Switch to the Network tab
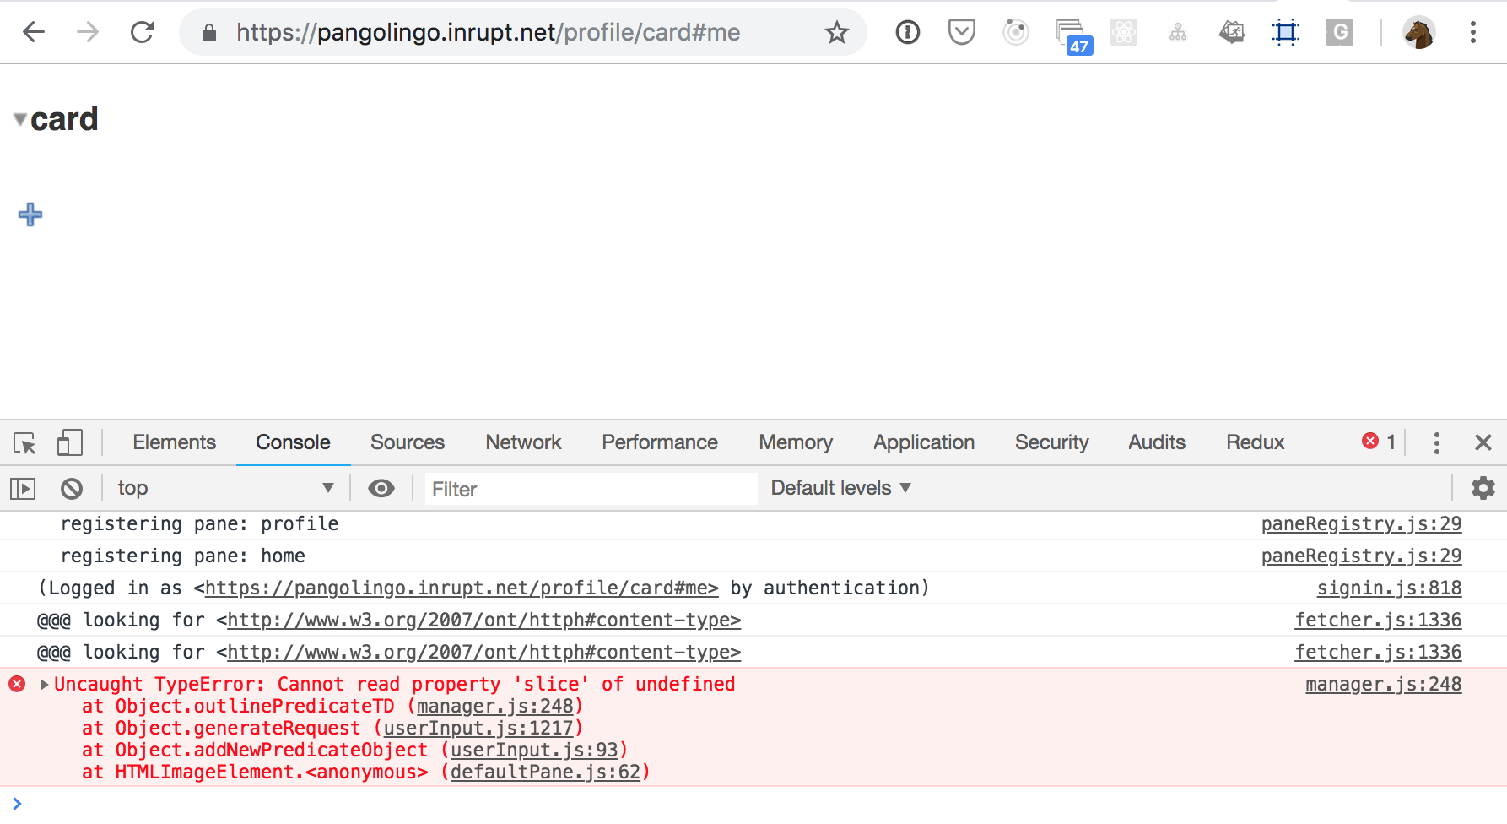Screen dimensions: 1507x824 tap(523, 442)
